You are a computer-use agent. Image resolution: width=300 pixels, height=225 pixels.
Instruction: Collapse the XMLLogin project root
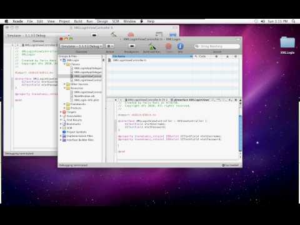(61, 60)
